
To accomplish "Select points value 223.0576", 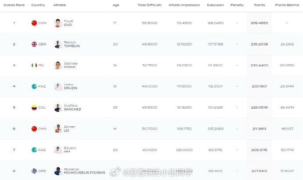I will coord(260,108).
